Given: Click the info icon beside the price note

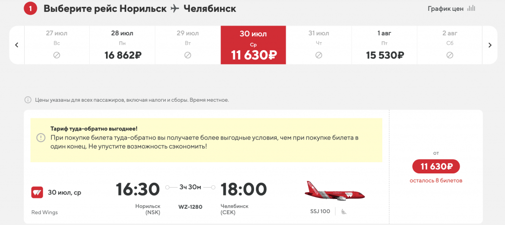Looking at the screenshot, I should (28, 100).
